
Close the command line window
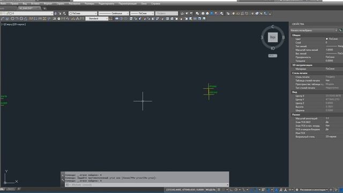click(63, 175)
